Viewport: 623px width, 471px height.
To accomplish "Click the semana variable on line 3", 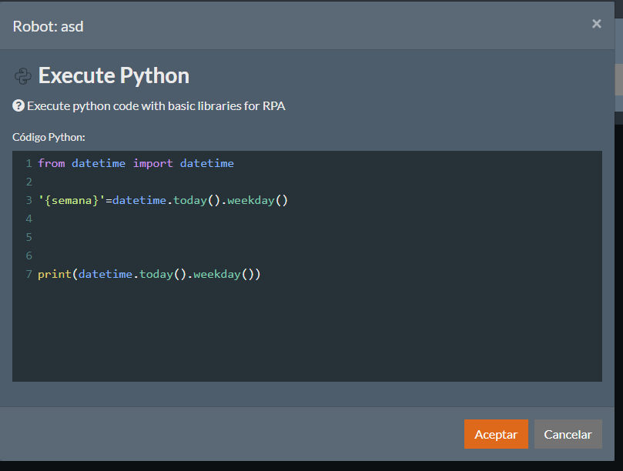I will click(72, 199).
